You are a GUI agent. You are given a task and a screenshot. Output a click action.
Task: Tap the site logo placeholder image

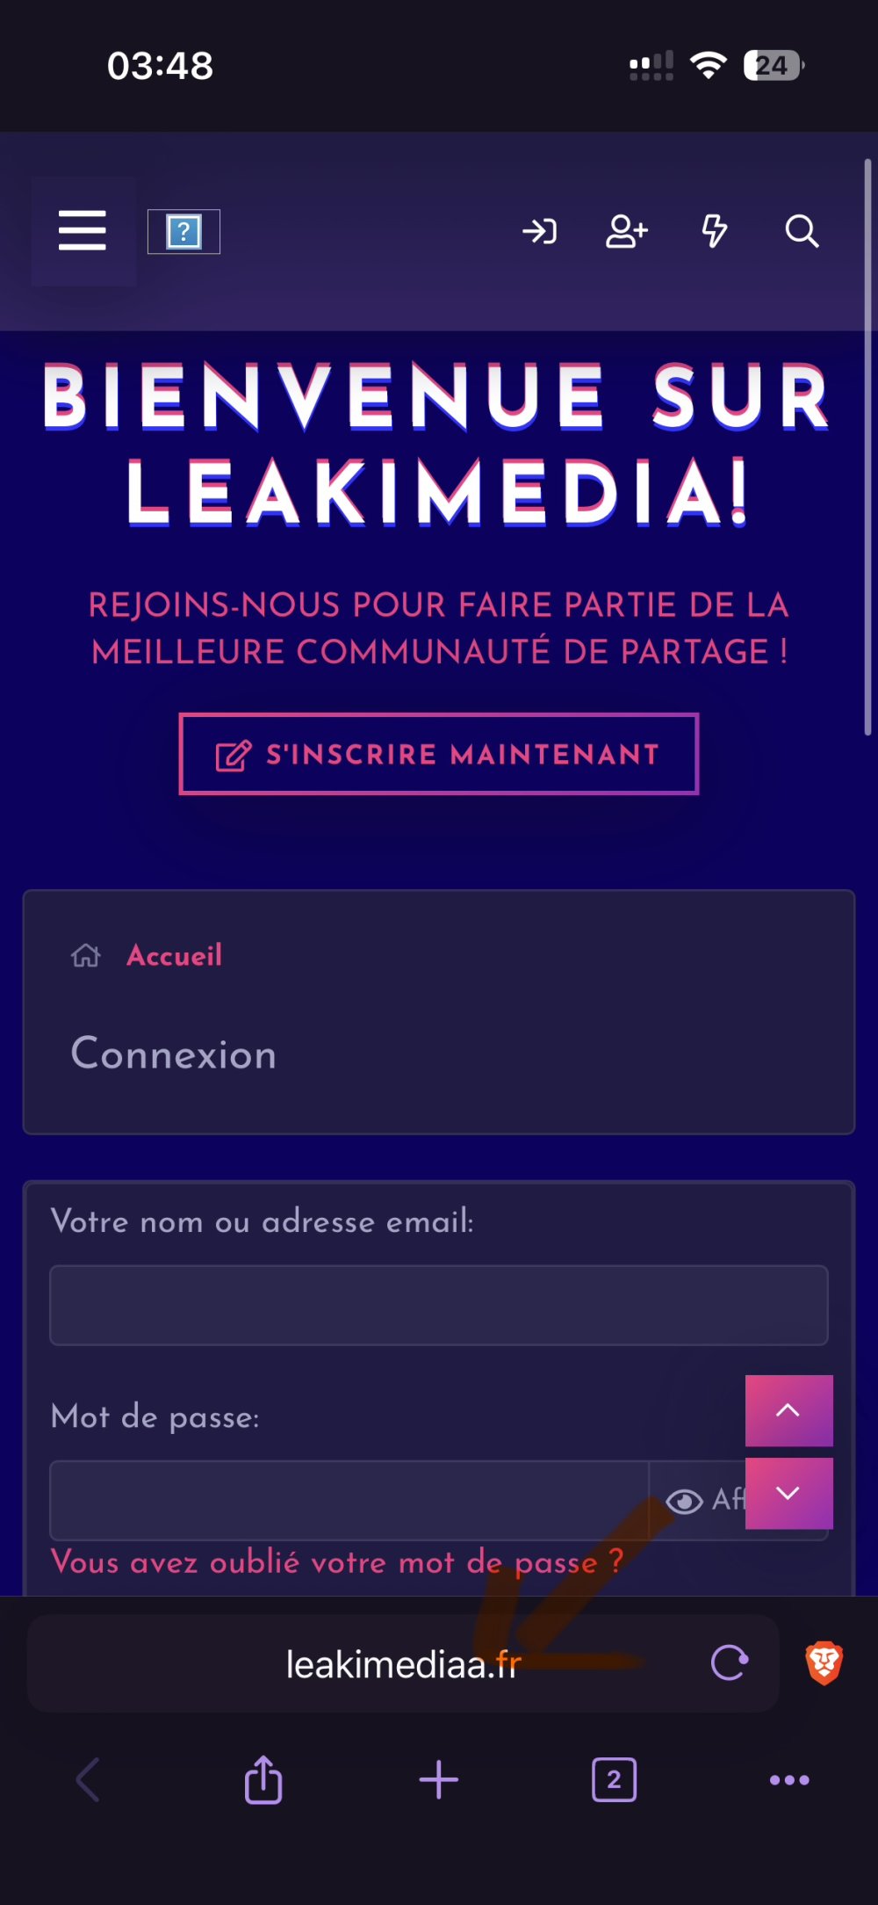pos(184,232)
